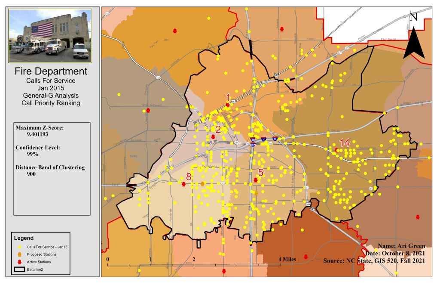440x285 pixels.
Task: Click the orange proposed station marker beside station 8
Action: [202, 184]
